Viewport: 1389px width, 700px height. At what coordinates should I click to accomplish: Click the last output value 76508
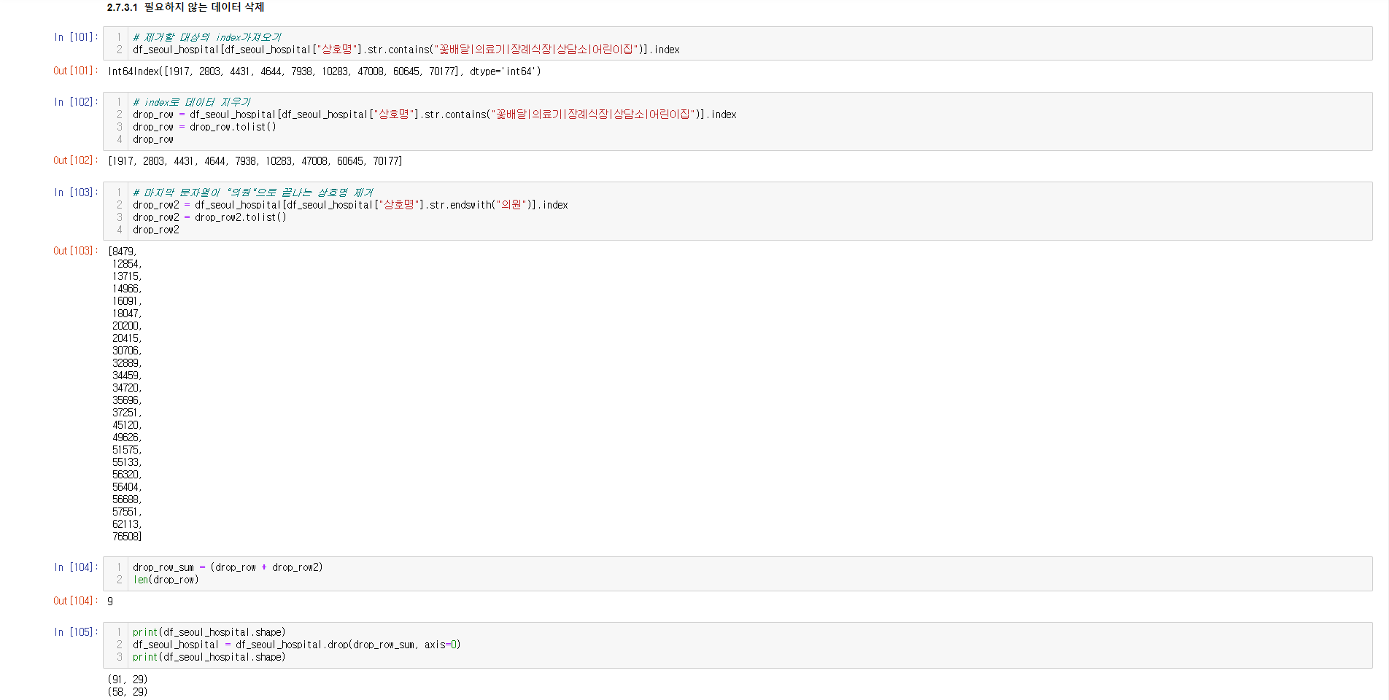[x=127, y=537]
